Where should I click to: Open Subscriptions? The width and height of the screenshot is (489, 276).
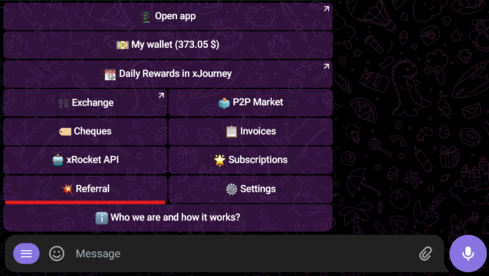tap(250, 160)
